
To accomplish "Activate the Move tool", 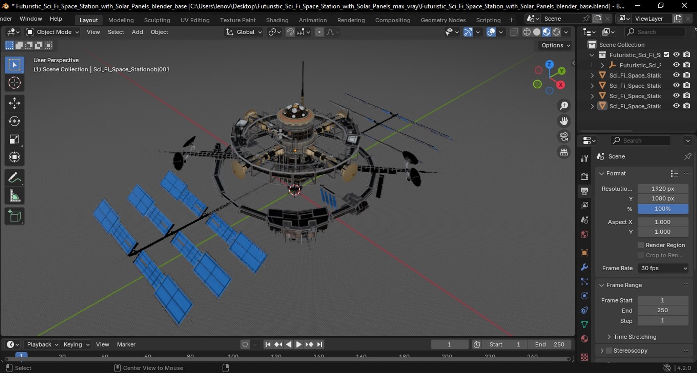I will (x=15, y=103).
